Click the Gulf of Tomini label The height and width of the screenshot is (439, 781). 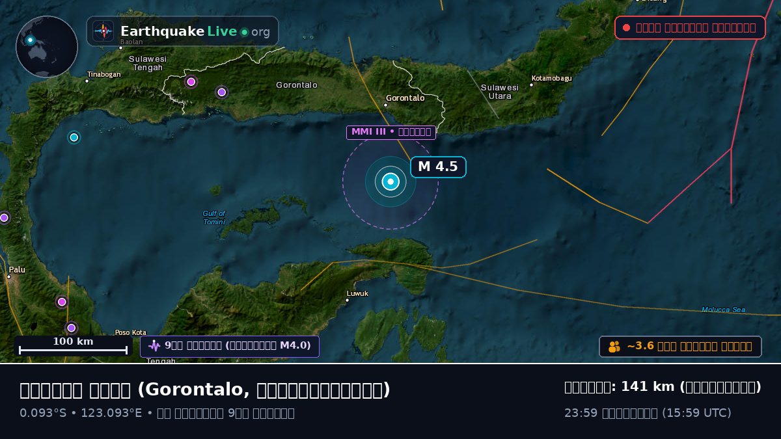point(213,217)
